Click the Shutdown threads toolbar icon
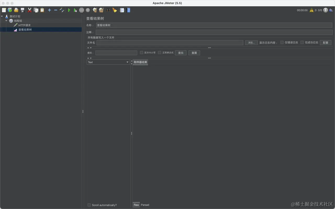Screen dimensions: 335x209 [x=88, y=10]
